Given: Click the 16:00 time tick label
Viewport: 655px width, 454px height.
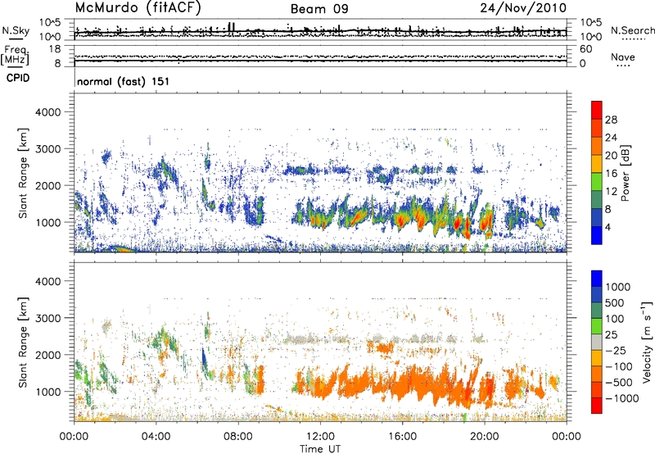Looking at the screenshot, I should (x=402, y=437).
